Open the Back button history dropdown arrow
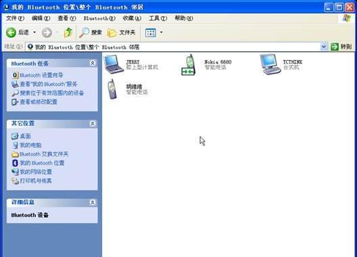The image size is (357, 257). click(34, 32)
